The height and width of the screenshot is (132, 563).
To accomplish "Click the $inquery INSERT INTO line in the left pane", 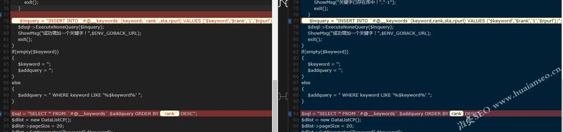I will pyautogui.click(x=142, y=21).
